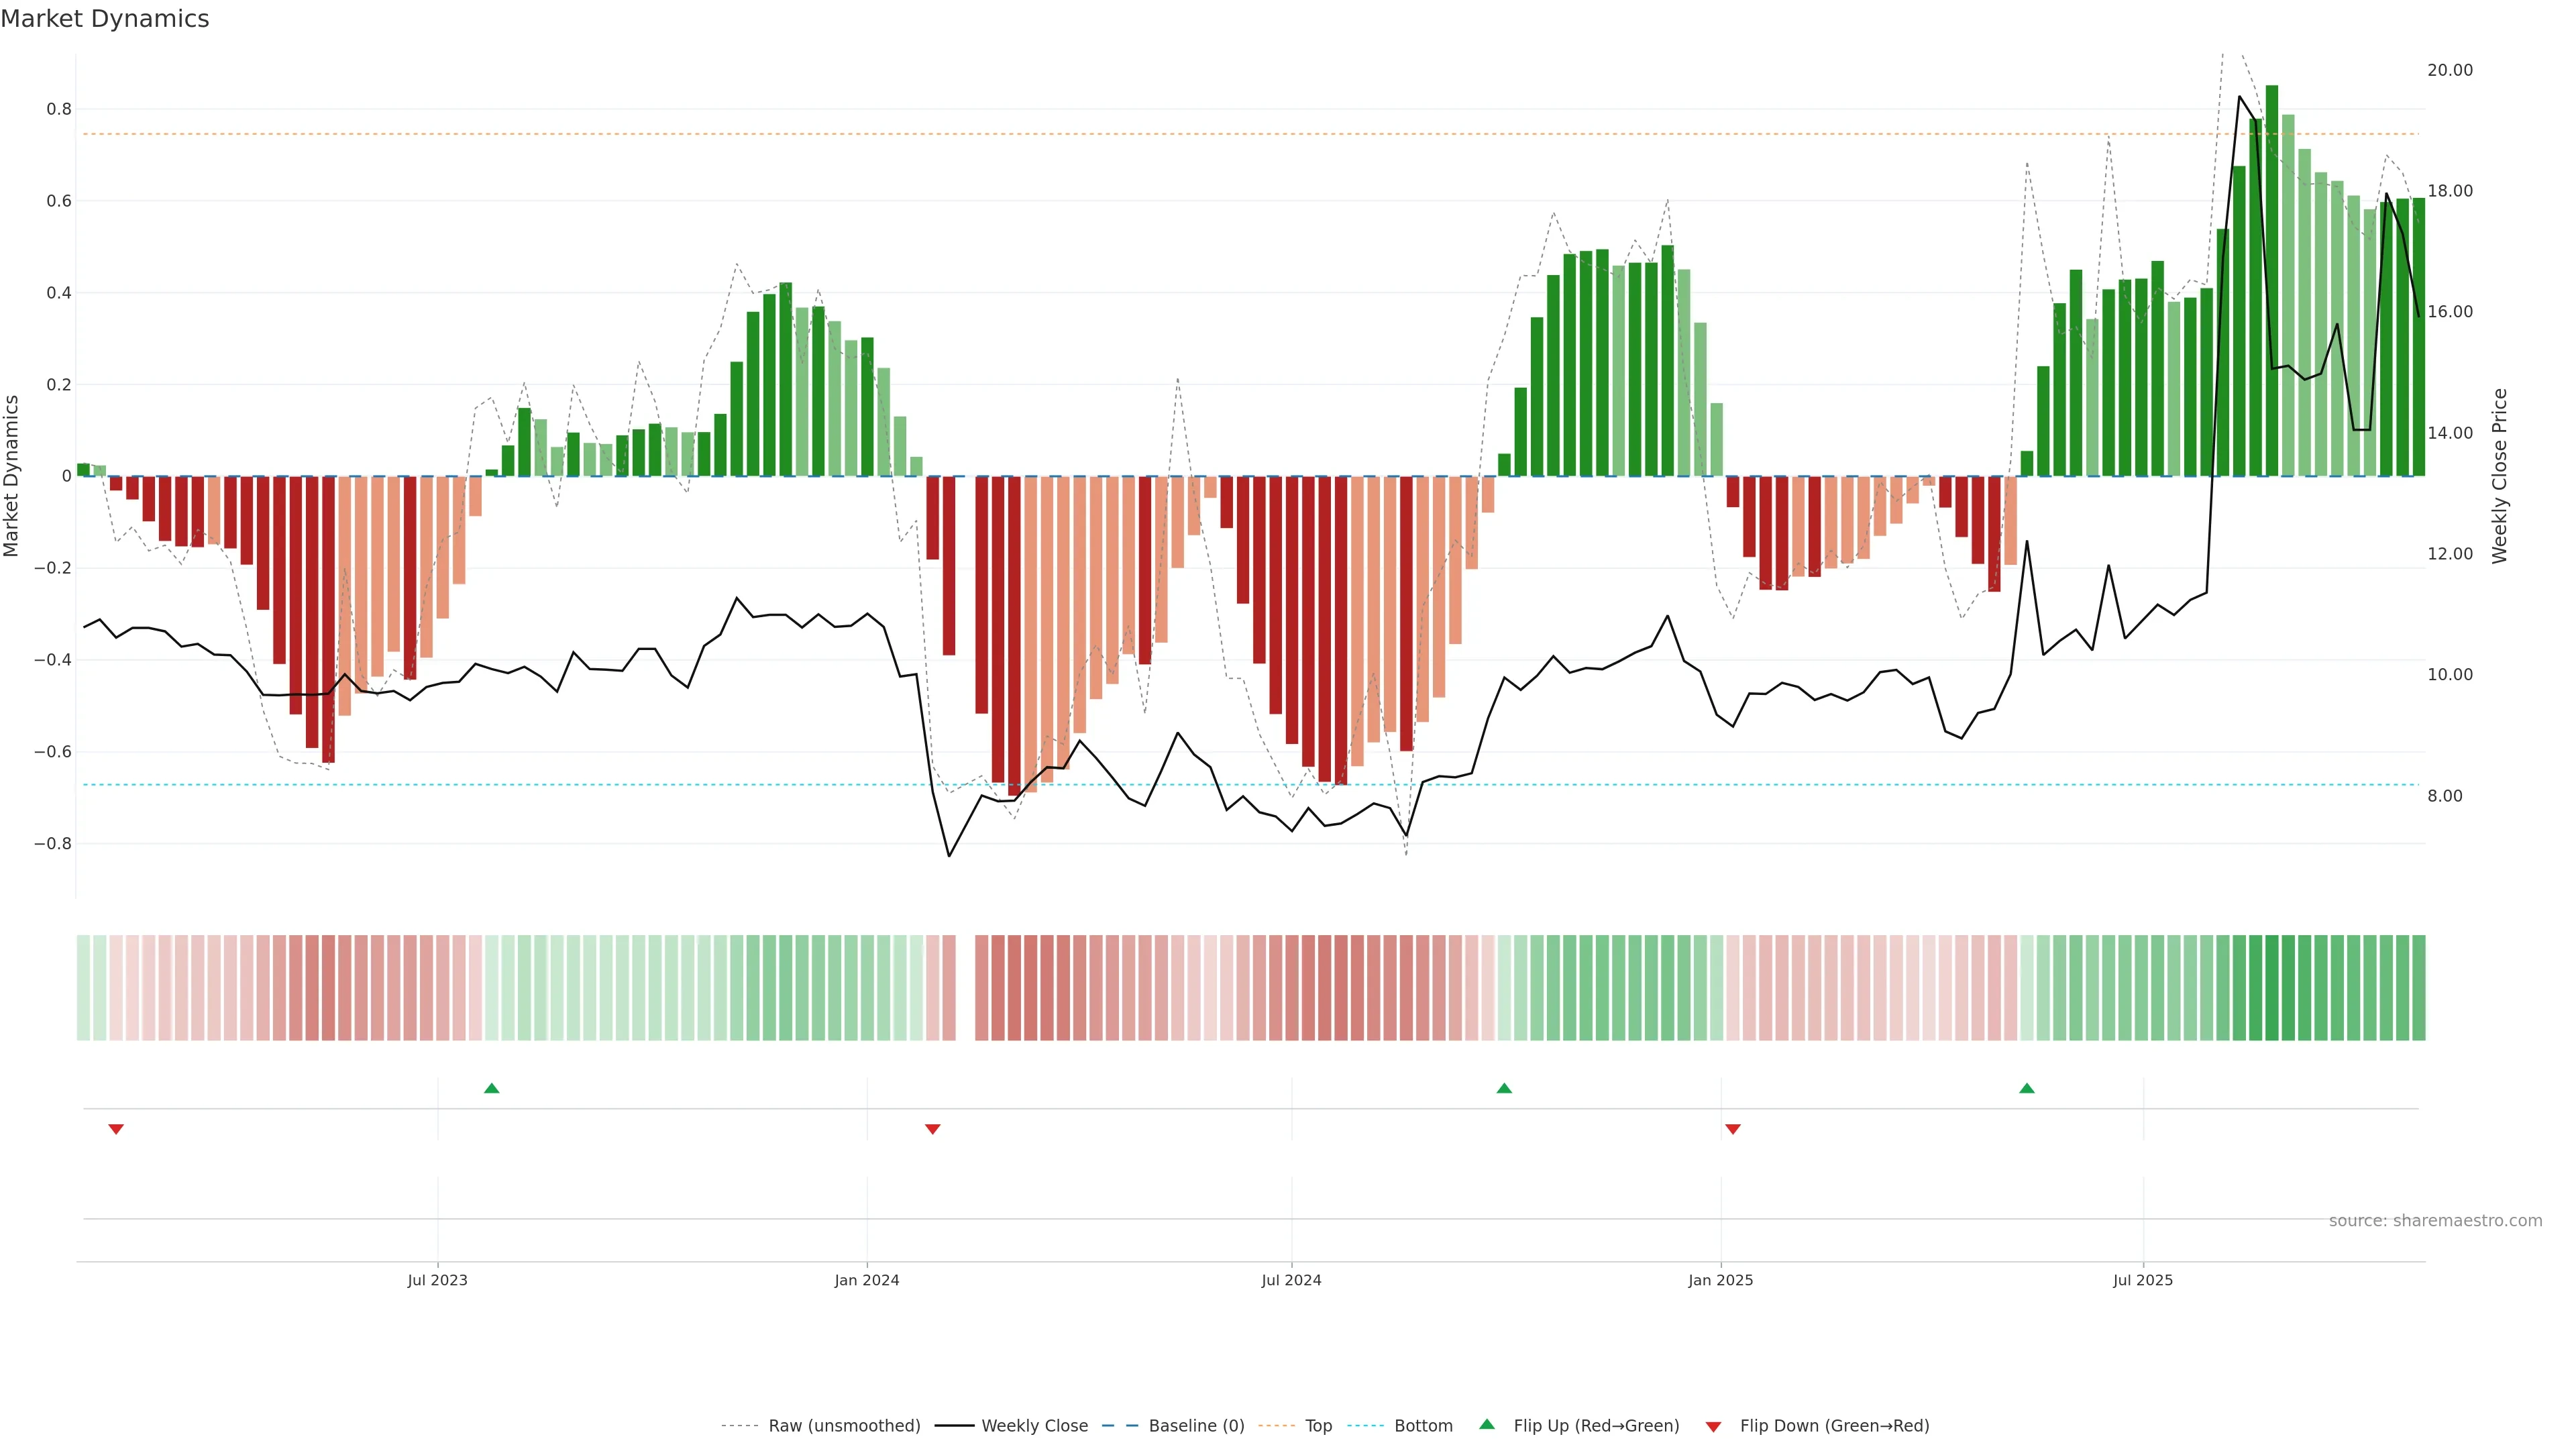Viewport: 2576px width, 1449px height.
Task: Click the Flip Down triangle icon in legend
Action: click(1713, 1426)
